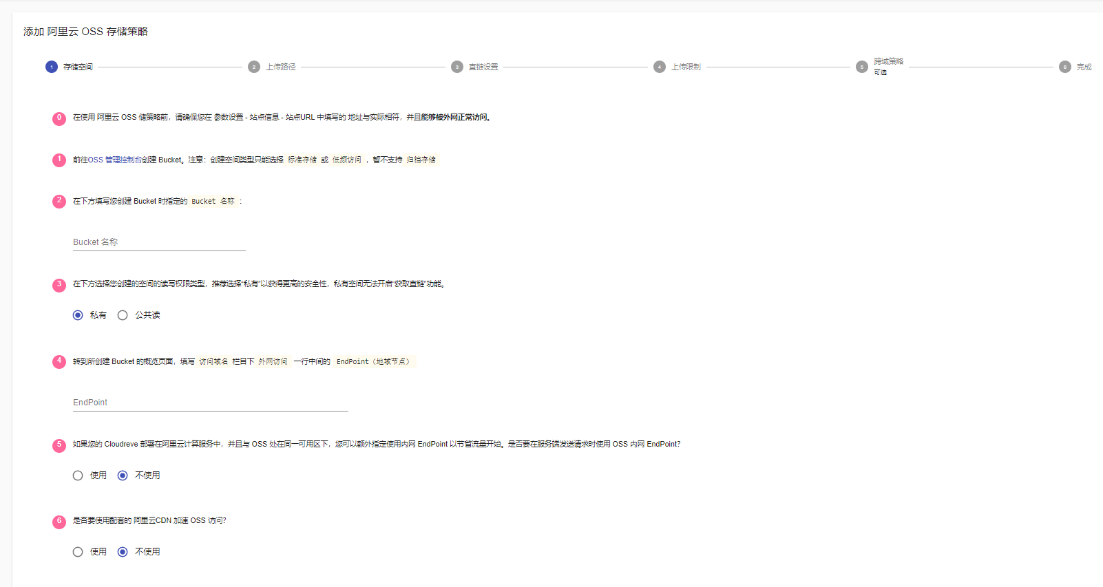Click step 2 circle for 上传路径

pos(254,67)
